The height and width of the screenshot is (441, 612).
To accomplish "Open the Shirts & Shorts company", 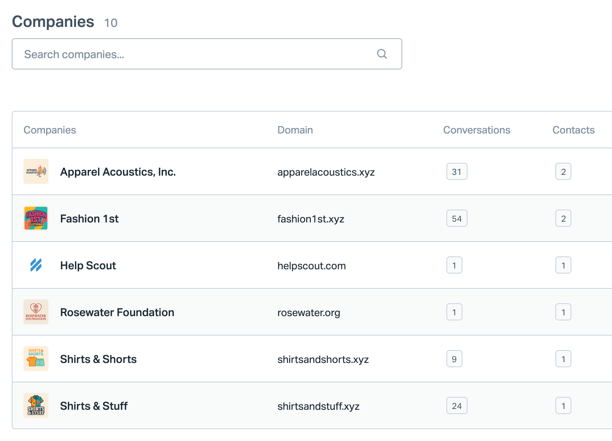I will pyautogui.click(x=98, y=359).
